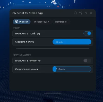
Task: Select the Главная tab
Action: (x=22, y=22)
